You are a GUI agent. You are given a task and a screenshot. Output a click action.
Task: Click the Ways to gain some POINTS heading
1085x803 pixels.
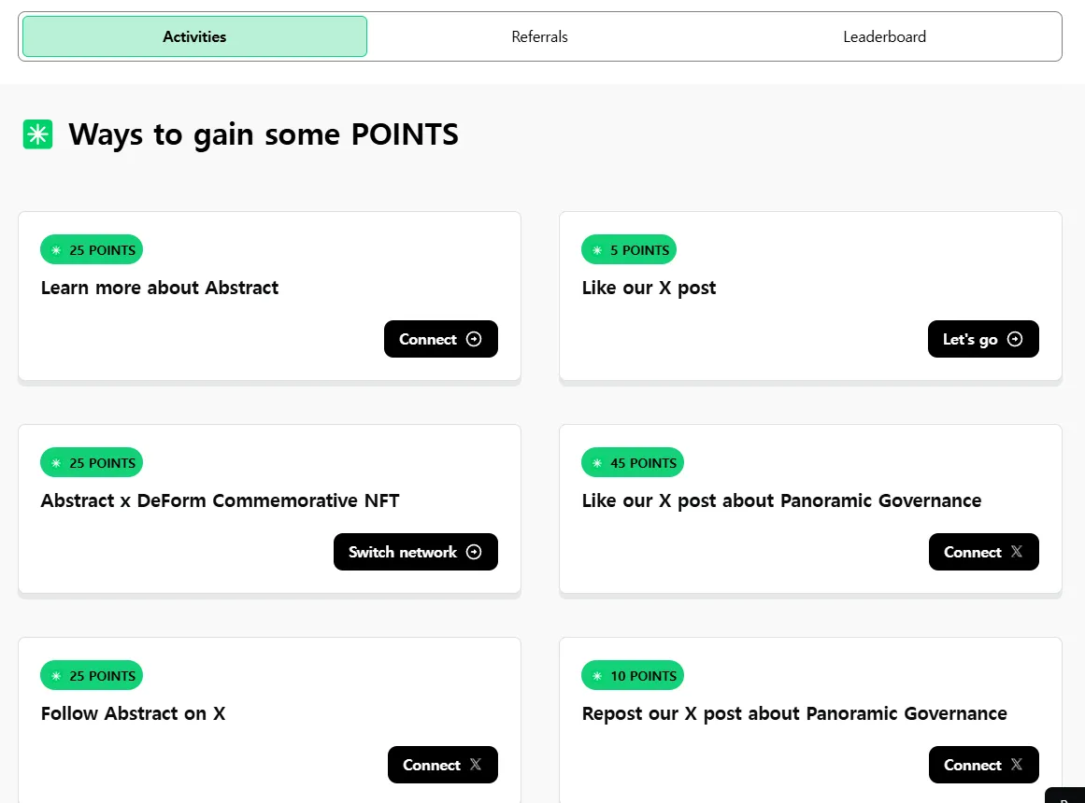click(264, 134)
